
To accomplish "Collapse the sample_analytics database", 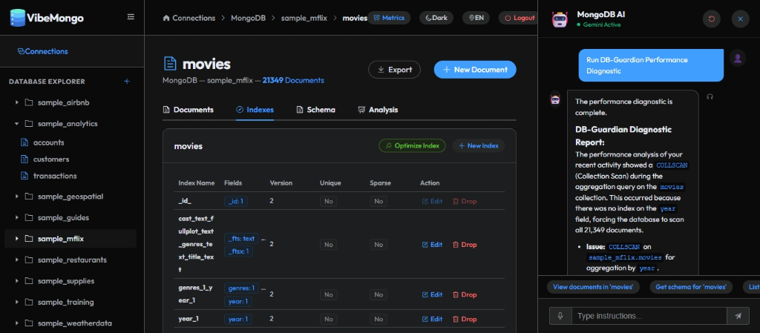I will click(x=17, y=123).
